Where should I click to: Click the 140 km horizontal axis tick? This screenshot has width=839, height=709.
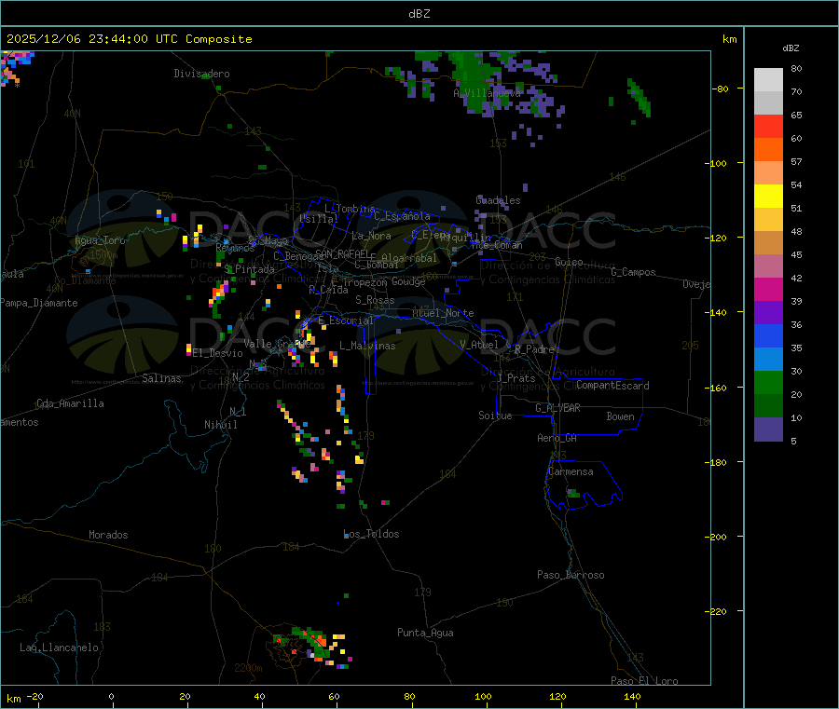click(x=632, y=696)
